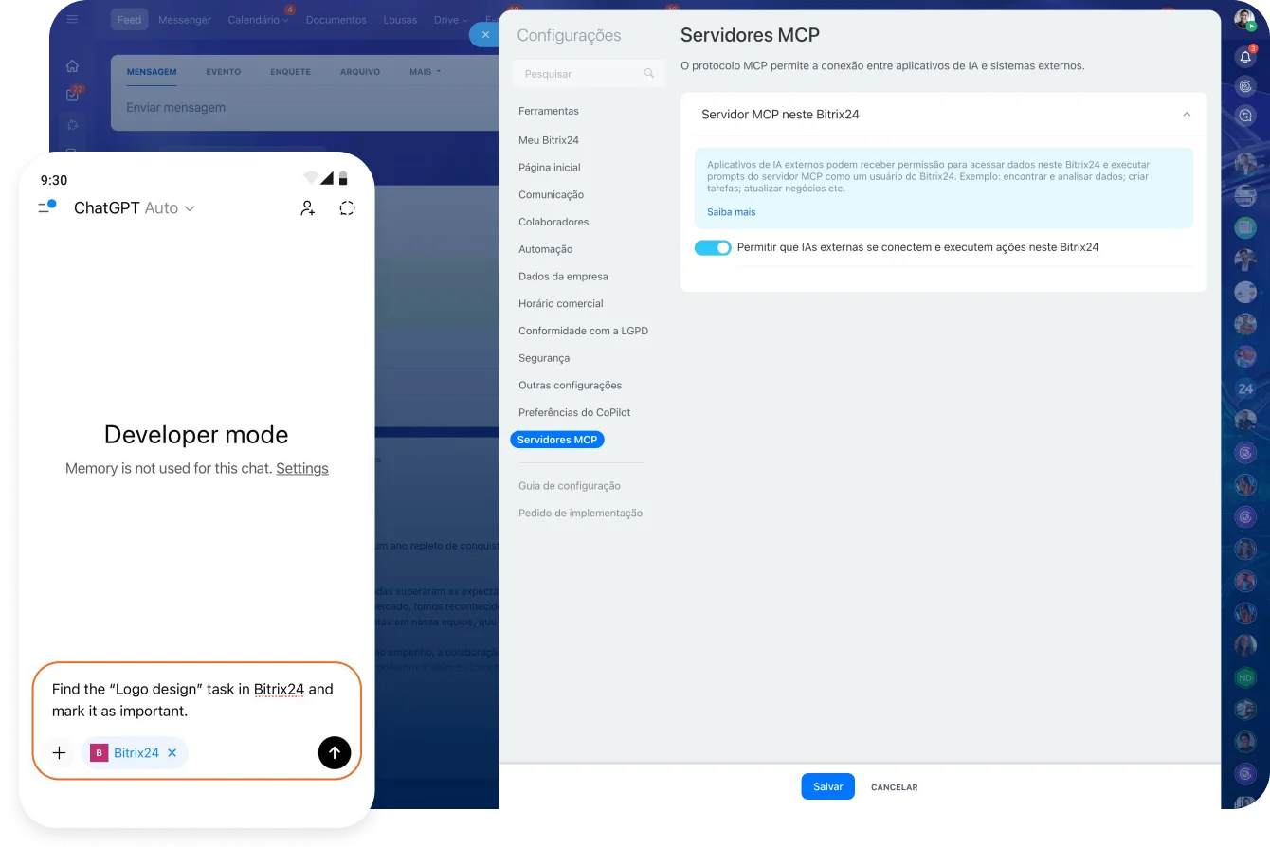Open the Bitrix24 hamburger menu icon

[73, 19]
